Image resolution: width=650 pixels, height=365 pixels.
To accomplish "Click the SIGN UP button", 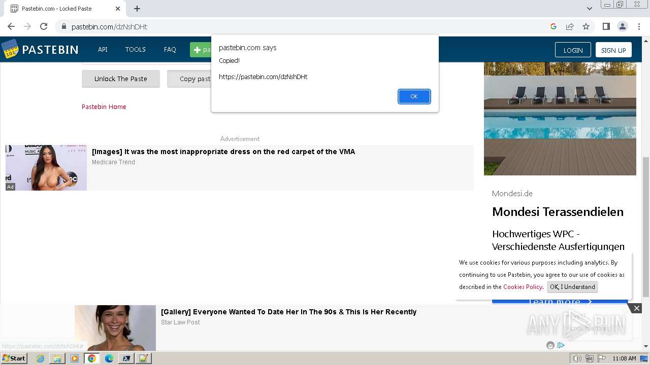I will pos(613,50).
